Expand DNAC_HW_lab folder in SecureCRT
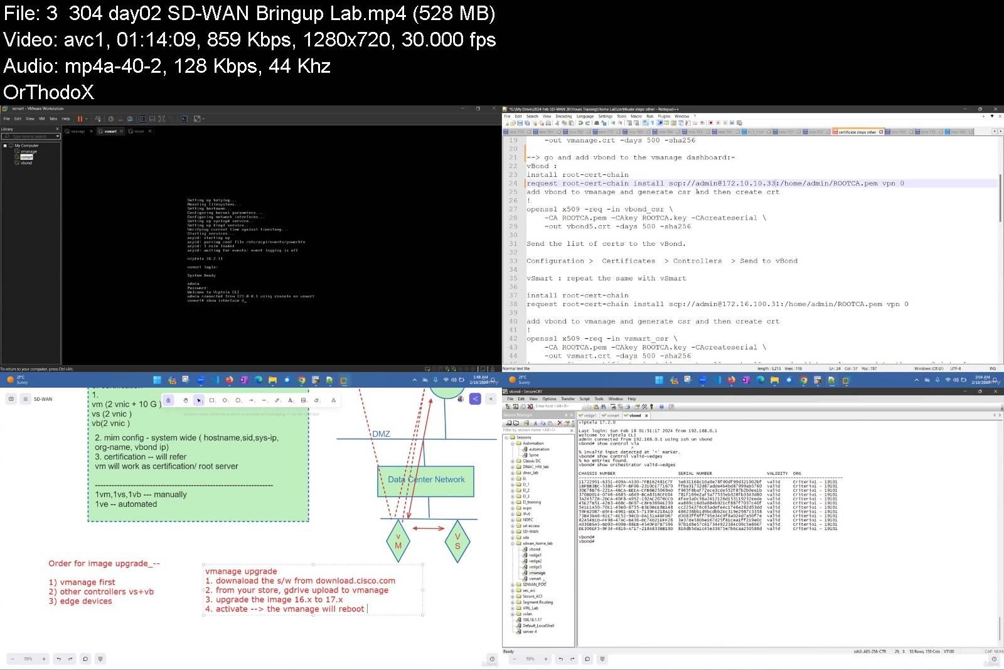Image resolution: width=1004 pixels, height=670 pixels. tap(513, 467)
